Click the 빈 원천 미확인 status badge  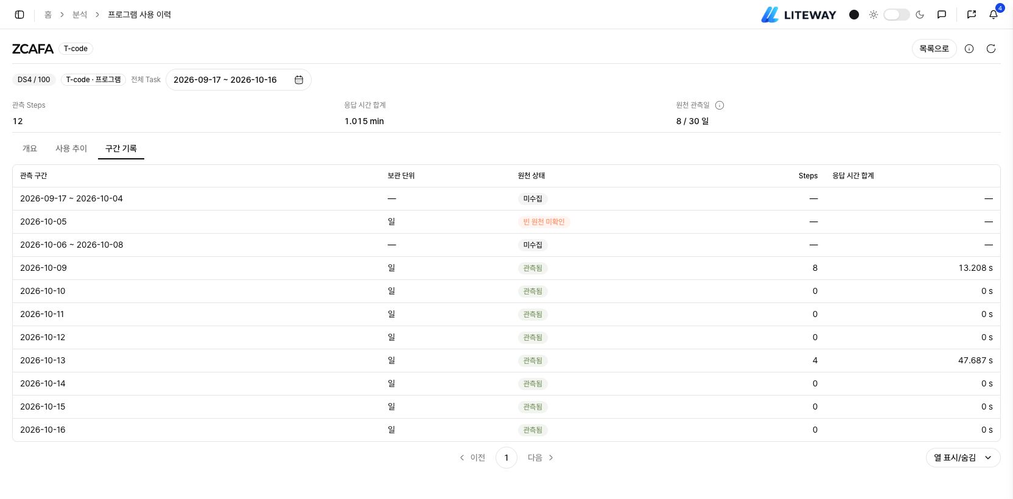544,222
